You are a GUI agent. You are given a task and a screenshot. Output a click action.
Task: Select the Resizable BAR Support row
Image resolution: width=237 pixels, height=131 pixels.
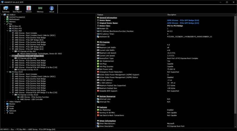(110, 91)
